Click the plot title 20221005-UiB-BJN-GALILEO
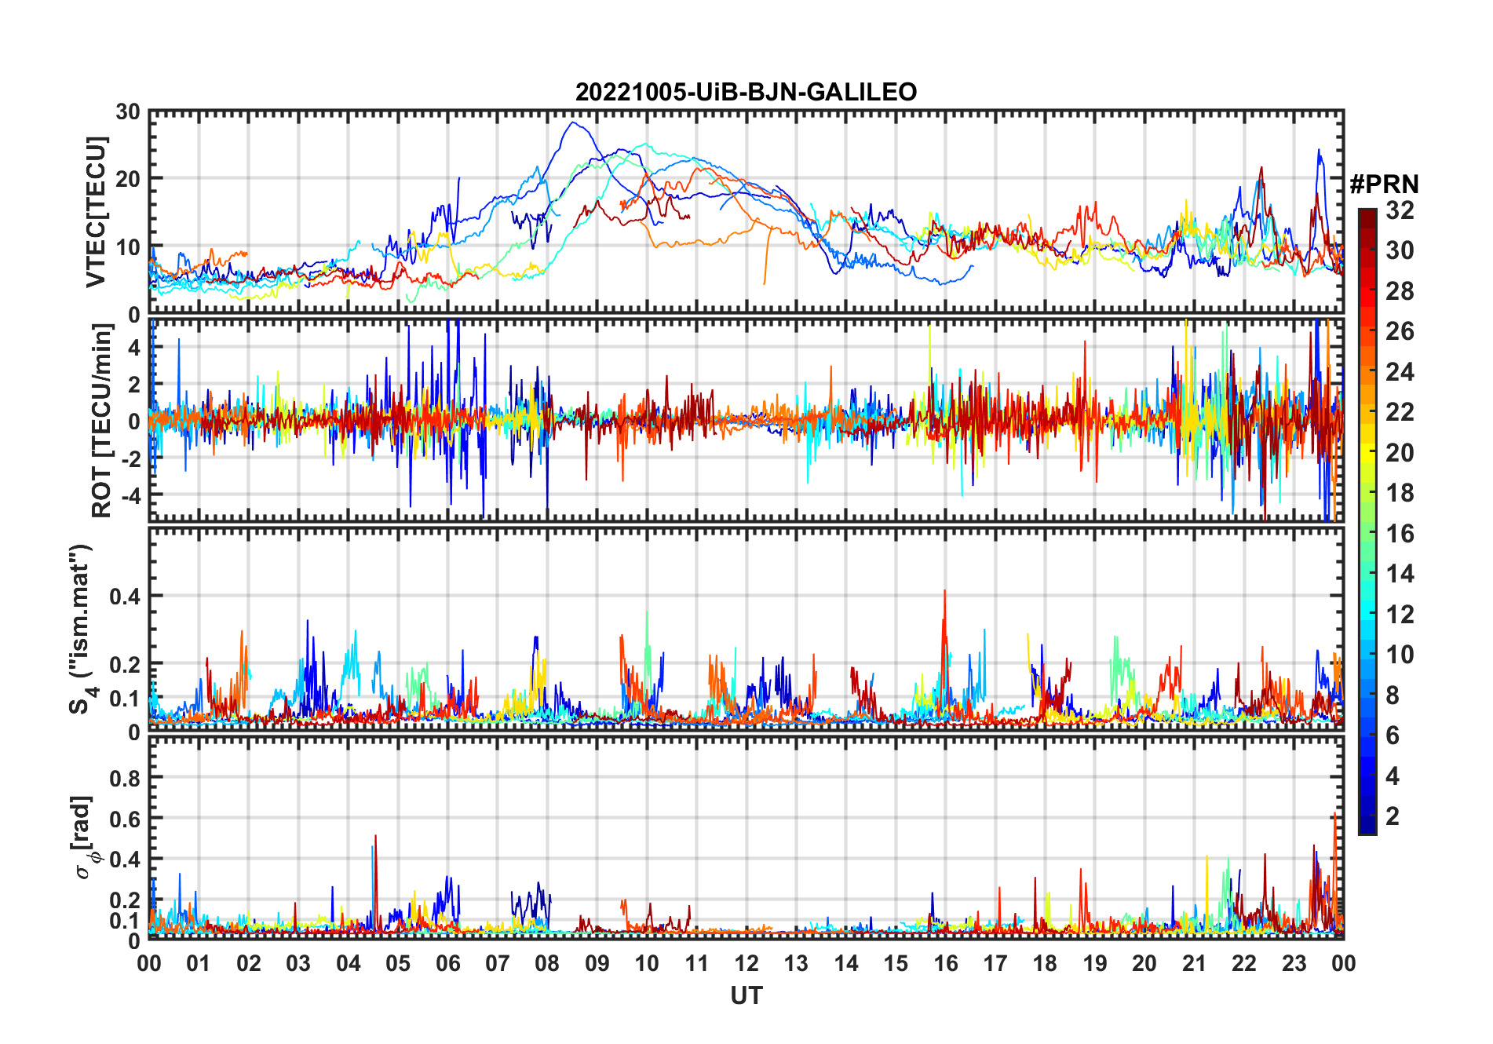Screen dimensions: 1493x1044 [746, 92]
